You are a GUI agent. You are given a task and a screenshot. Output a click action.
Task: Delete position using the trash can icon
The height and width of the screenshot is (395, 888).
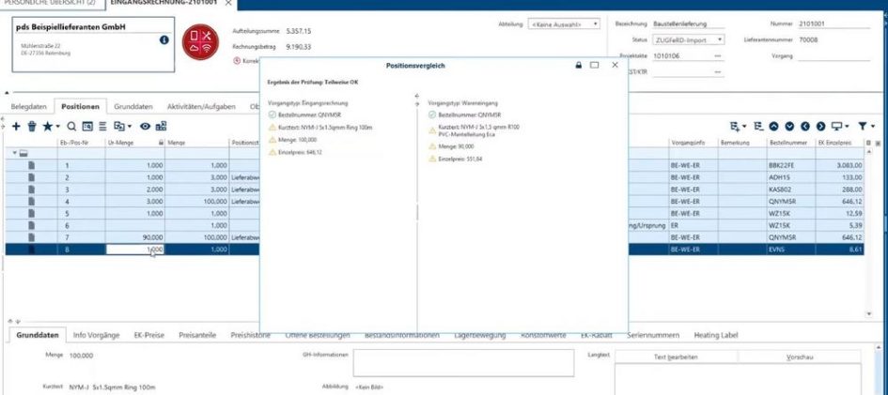[x=32, y=127]
